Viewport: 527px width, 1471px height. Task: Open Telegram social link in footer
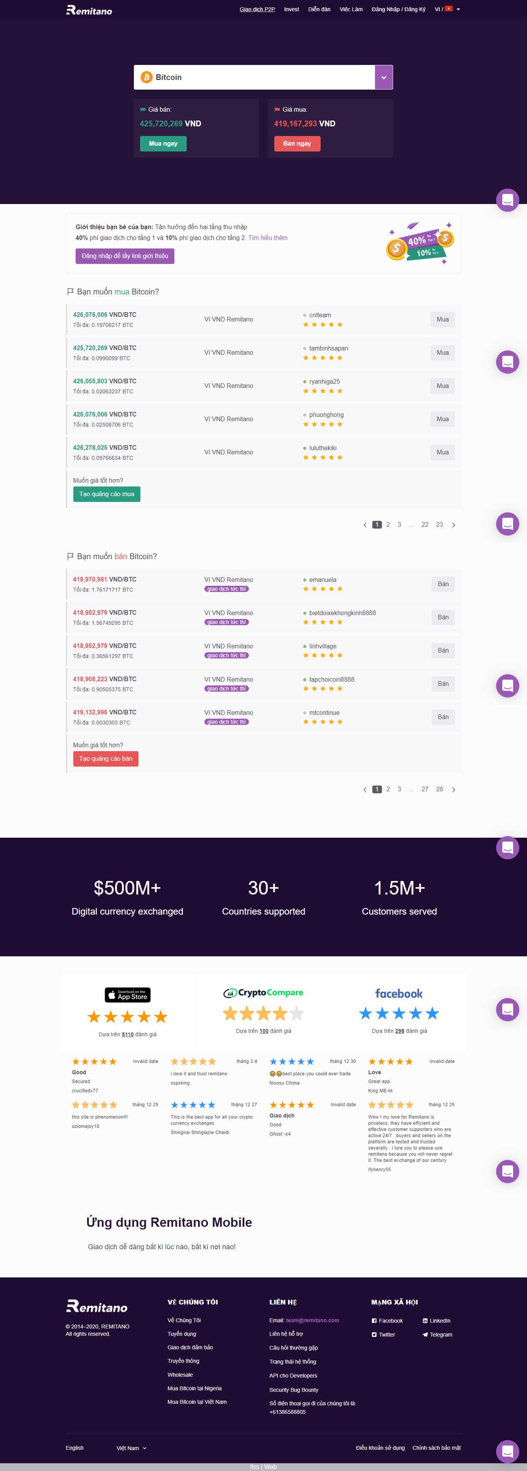(437, 1335)
